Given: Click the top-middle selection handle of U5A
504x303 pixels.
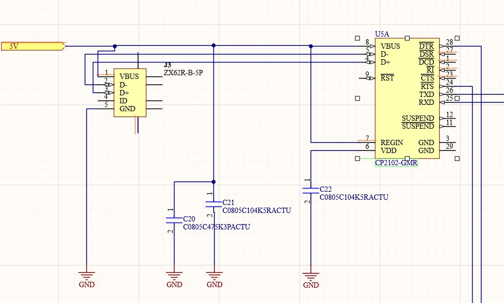Looking at the screenshot, I should click(x=407, y=38).
